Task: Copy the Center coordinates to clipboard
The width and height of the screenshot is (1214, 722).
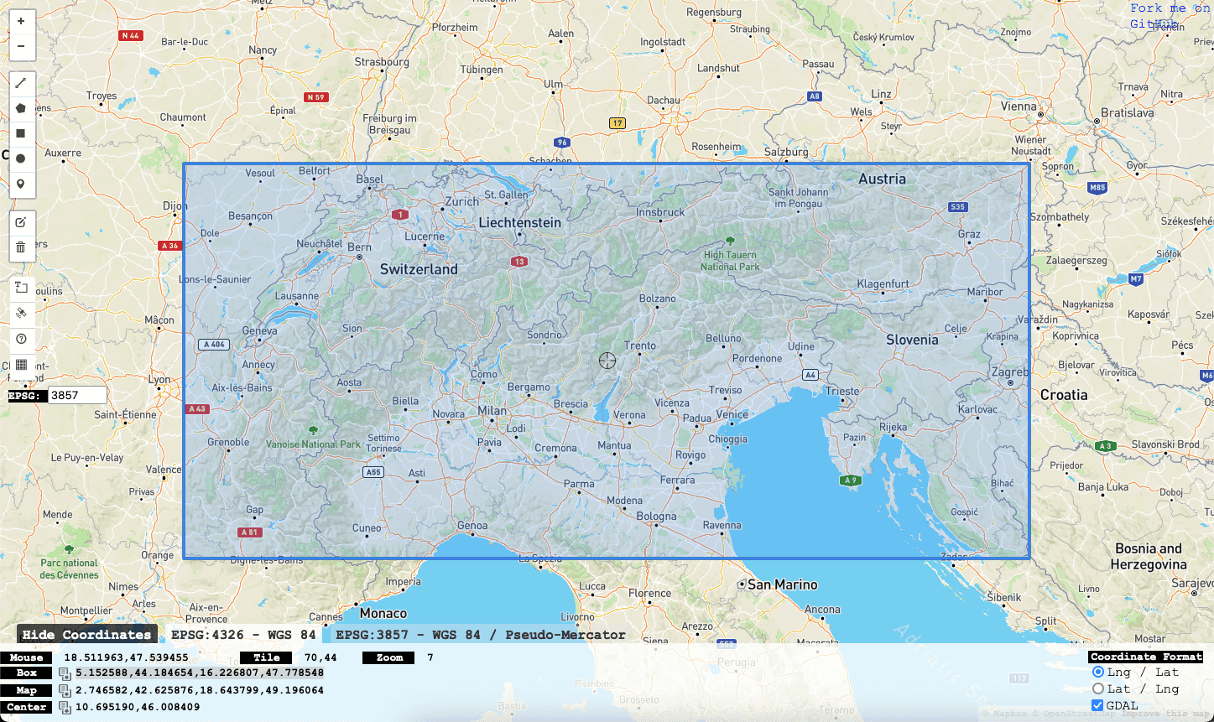Action: click(65, 708)
